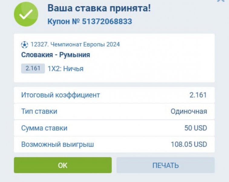The height and width of the screenshot is (182, 229).
Task: Click the soccer ball sport icon
Action: tap(25, 45)
